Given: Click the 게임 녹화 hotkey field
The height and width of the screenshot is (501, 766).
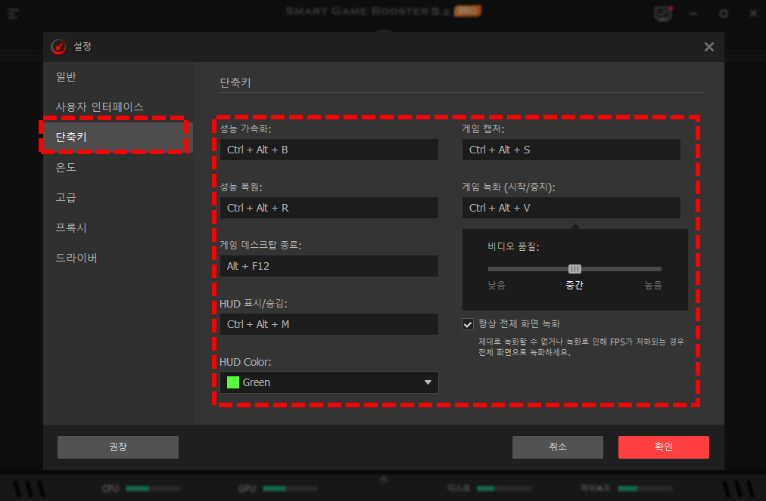Looking at the screenshot, I should (571, 208).
